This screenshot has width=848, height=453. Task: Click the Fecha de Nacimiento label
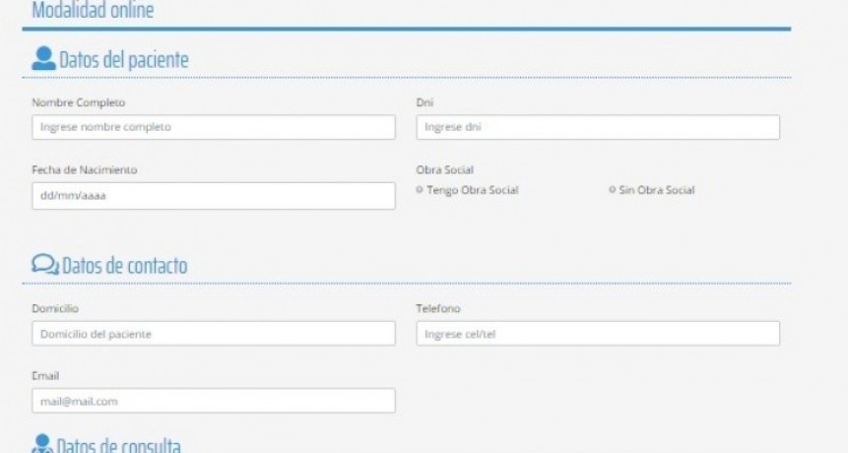(85, 169)
